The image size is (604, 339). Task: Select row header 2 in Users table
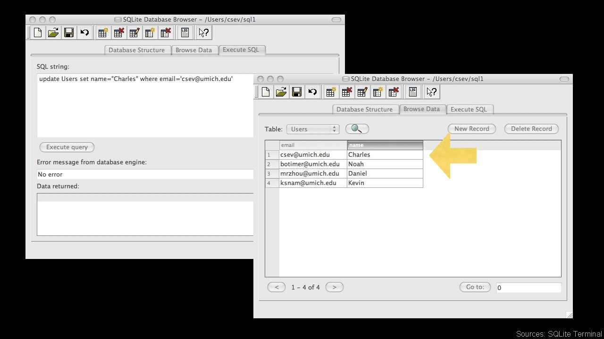pyautogui.click(x=272, y=164)
